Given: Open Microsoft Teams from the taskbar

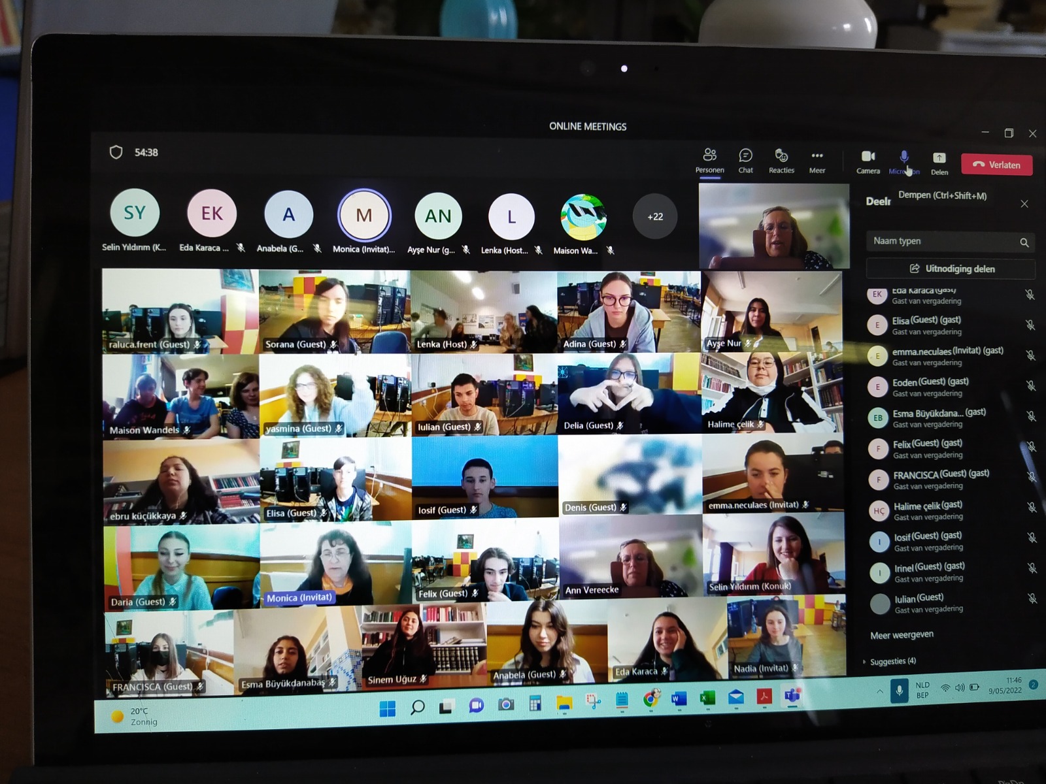Looking at the screenshot, I should point(792,696).
